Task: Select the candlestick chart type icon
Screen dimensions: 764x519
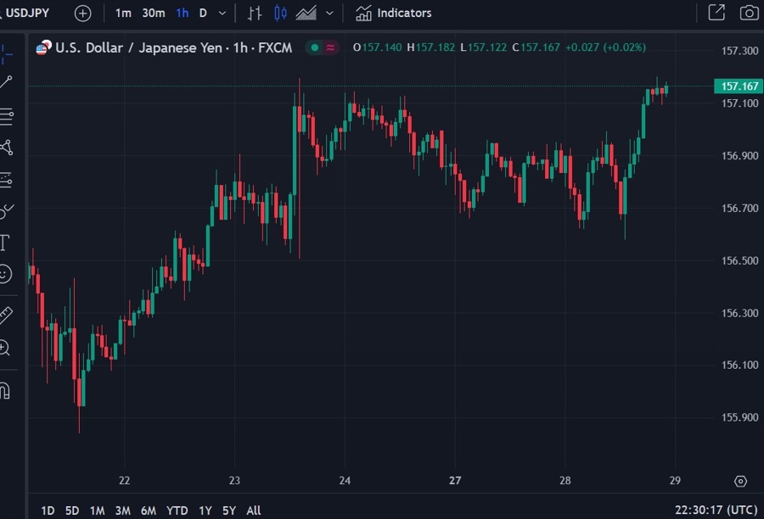Action: point(280,13)
